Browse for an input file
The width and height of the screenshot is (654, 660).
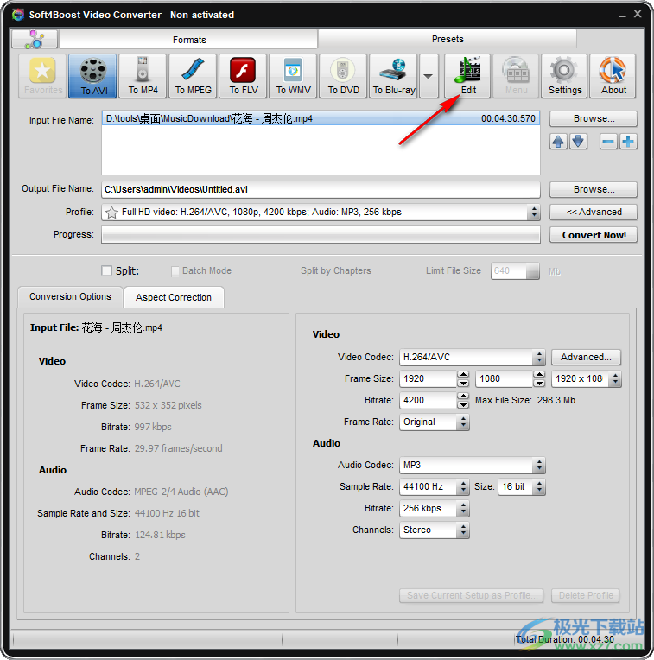[x=594, y=119]
